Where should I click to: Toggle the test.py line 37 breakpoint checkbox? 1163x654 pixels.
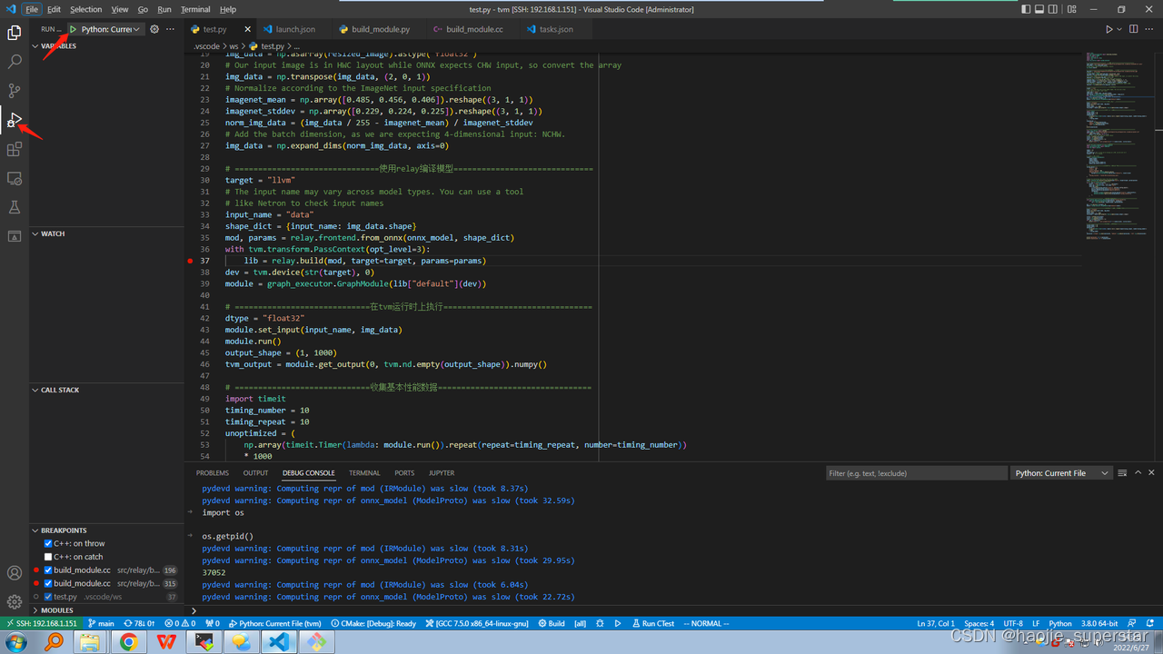pos(48,597)
